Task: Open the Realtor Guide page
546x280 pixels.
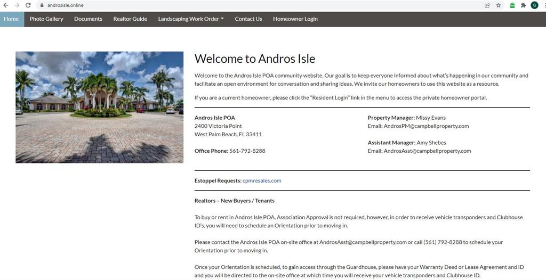Action: click(x=130, y=19)
